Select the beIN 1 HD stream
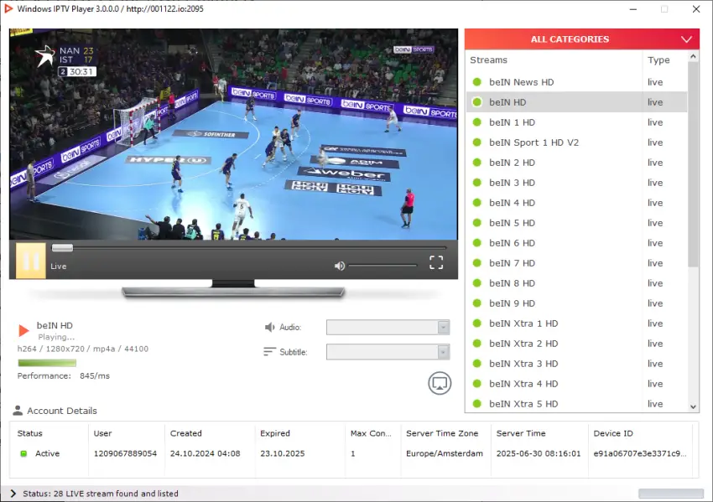This screenshot has width=713, height=502. pyautogui.click(x=576, y=122)
